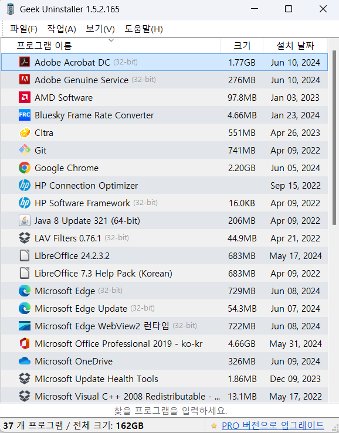Select LibreOffice 24.2.3.2 name
Screen dimensions: 339x433
coord(72,256)
